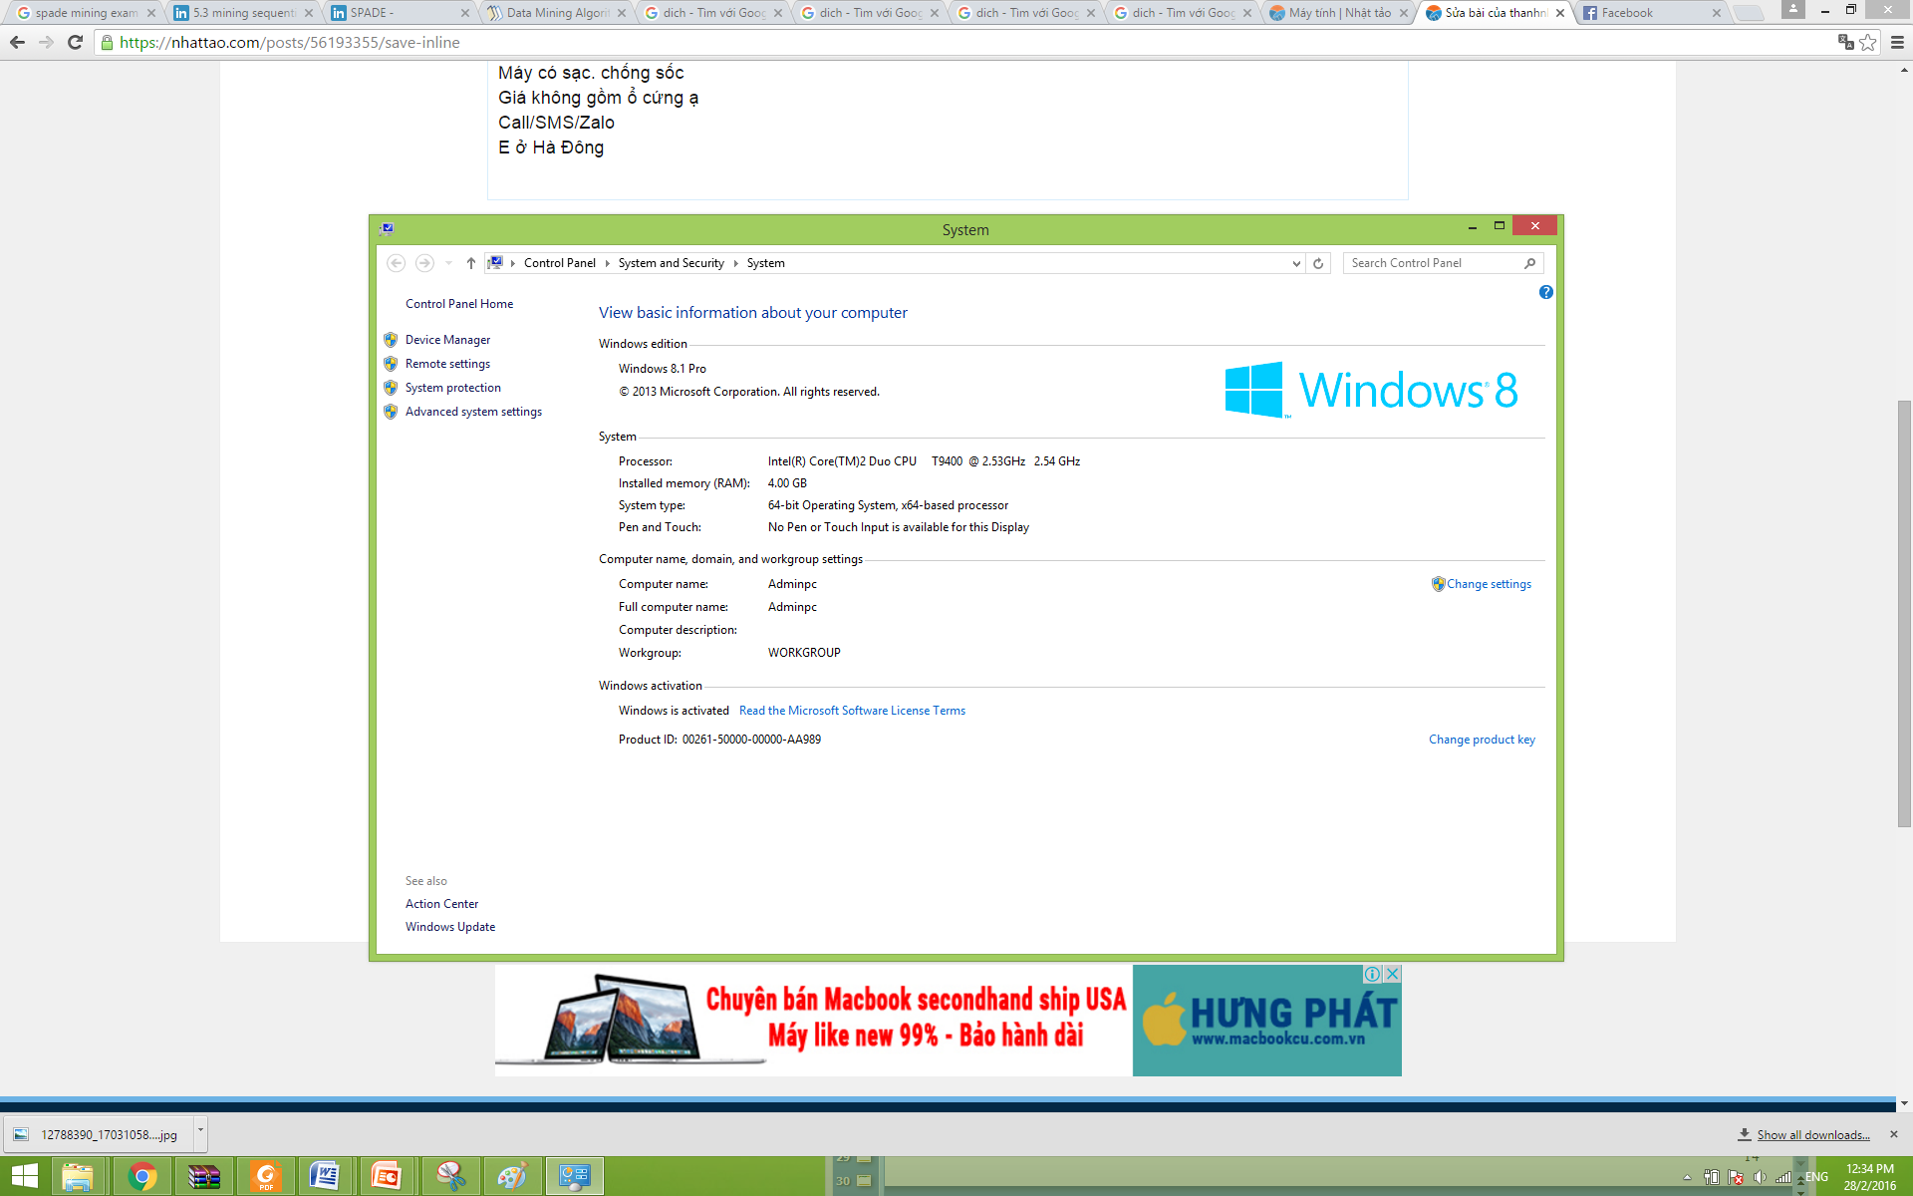Click the ENG language indicator
Image resolution: width=1913 pixels, height=1196 pixels.
[x=1817, y=1177]
